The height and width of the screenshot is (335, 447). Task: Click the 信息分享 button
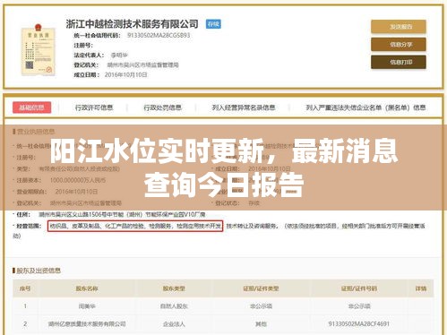pos(399,45)
